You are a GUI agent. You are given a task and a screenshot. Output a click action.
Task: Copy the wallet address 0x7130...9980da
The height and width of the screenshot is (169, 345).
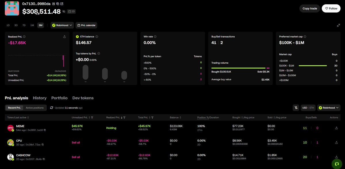(58, 4)
